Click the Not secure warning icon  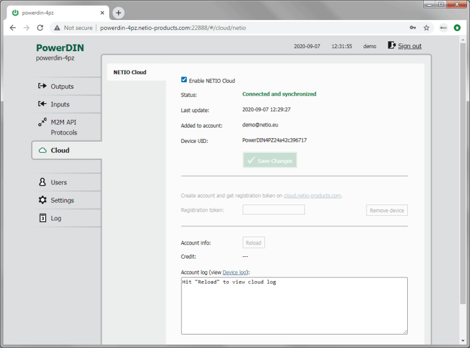click(58, 27)
